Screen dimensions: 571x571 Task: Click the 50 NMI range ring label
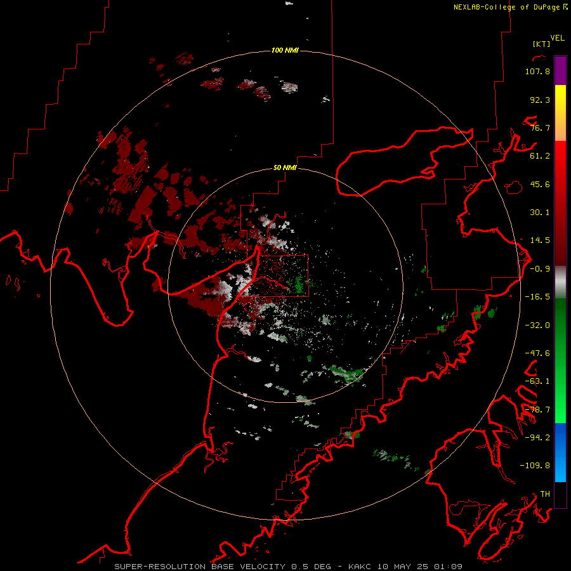coord(285,167)
